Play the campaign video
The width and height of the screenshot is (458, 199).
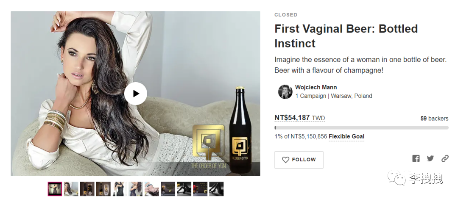[x=136, y=94]
